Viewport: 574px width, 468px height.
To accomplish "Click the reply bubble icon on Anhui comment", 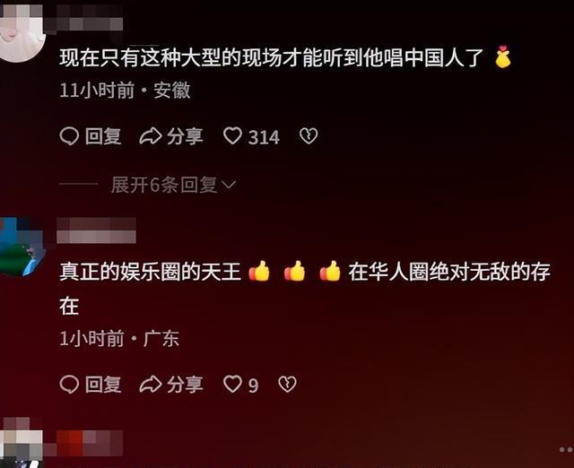I will tap(69, 136).
